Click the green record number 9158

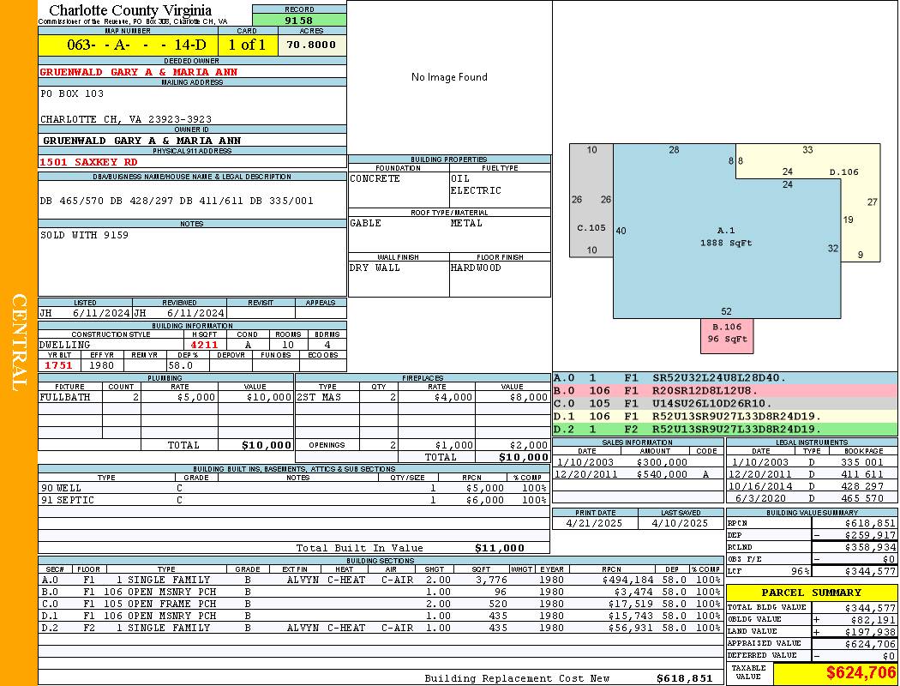coord(298,20)
